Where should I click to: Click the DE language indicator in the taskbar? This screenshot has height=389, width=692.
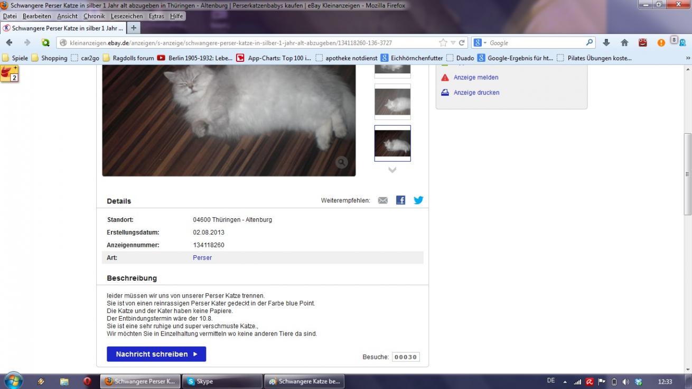click(551, 381)
